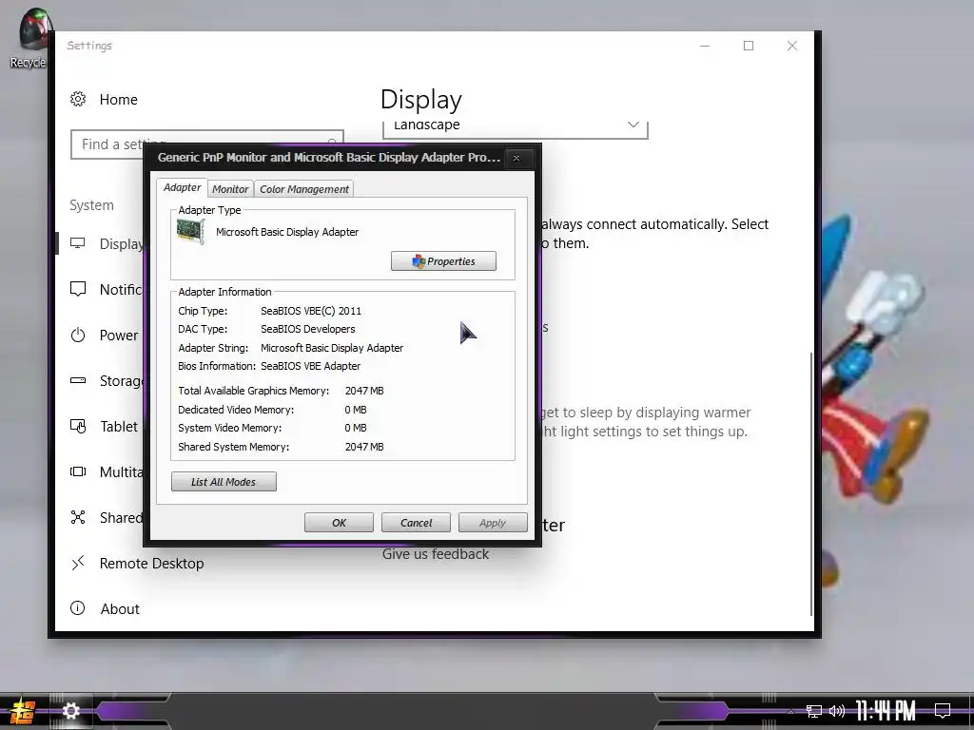
Task: Click the Find a setting search box
Action: (x=206, y=144)
